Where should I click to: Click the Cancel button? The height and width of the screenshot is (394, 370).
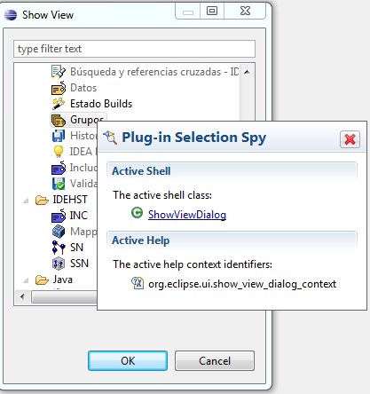coord(215,361)
